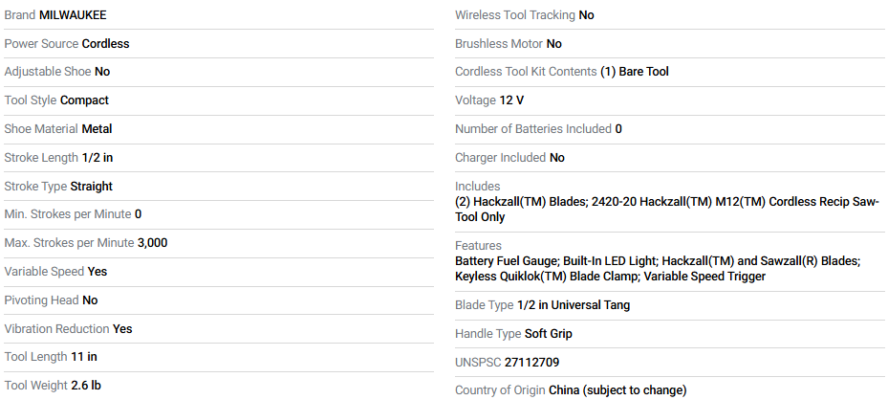The image size is (888, 400).
Task: Click the Tool Weight 2.6 lb value
Action: click(86, 386)
